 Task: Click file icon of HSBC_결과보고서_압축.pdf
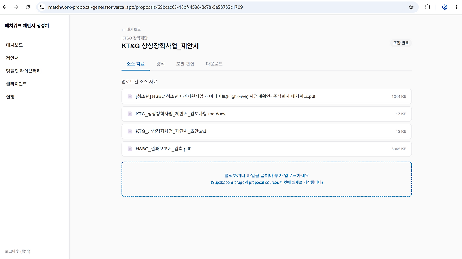click(130, 149)
